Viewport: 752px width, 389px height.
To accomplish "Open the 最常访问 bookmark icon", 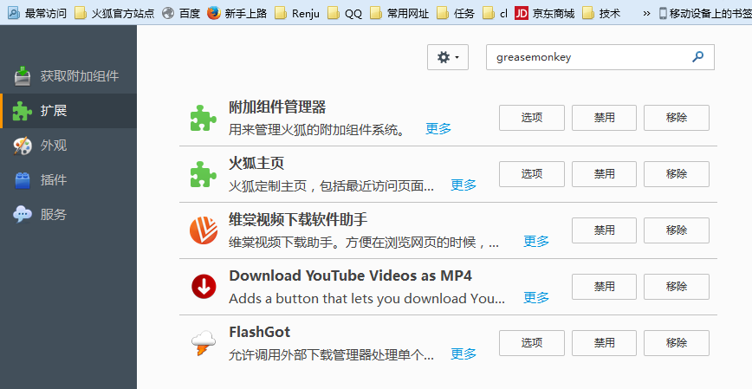I will point(14,13).
